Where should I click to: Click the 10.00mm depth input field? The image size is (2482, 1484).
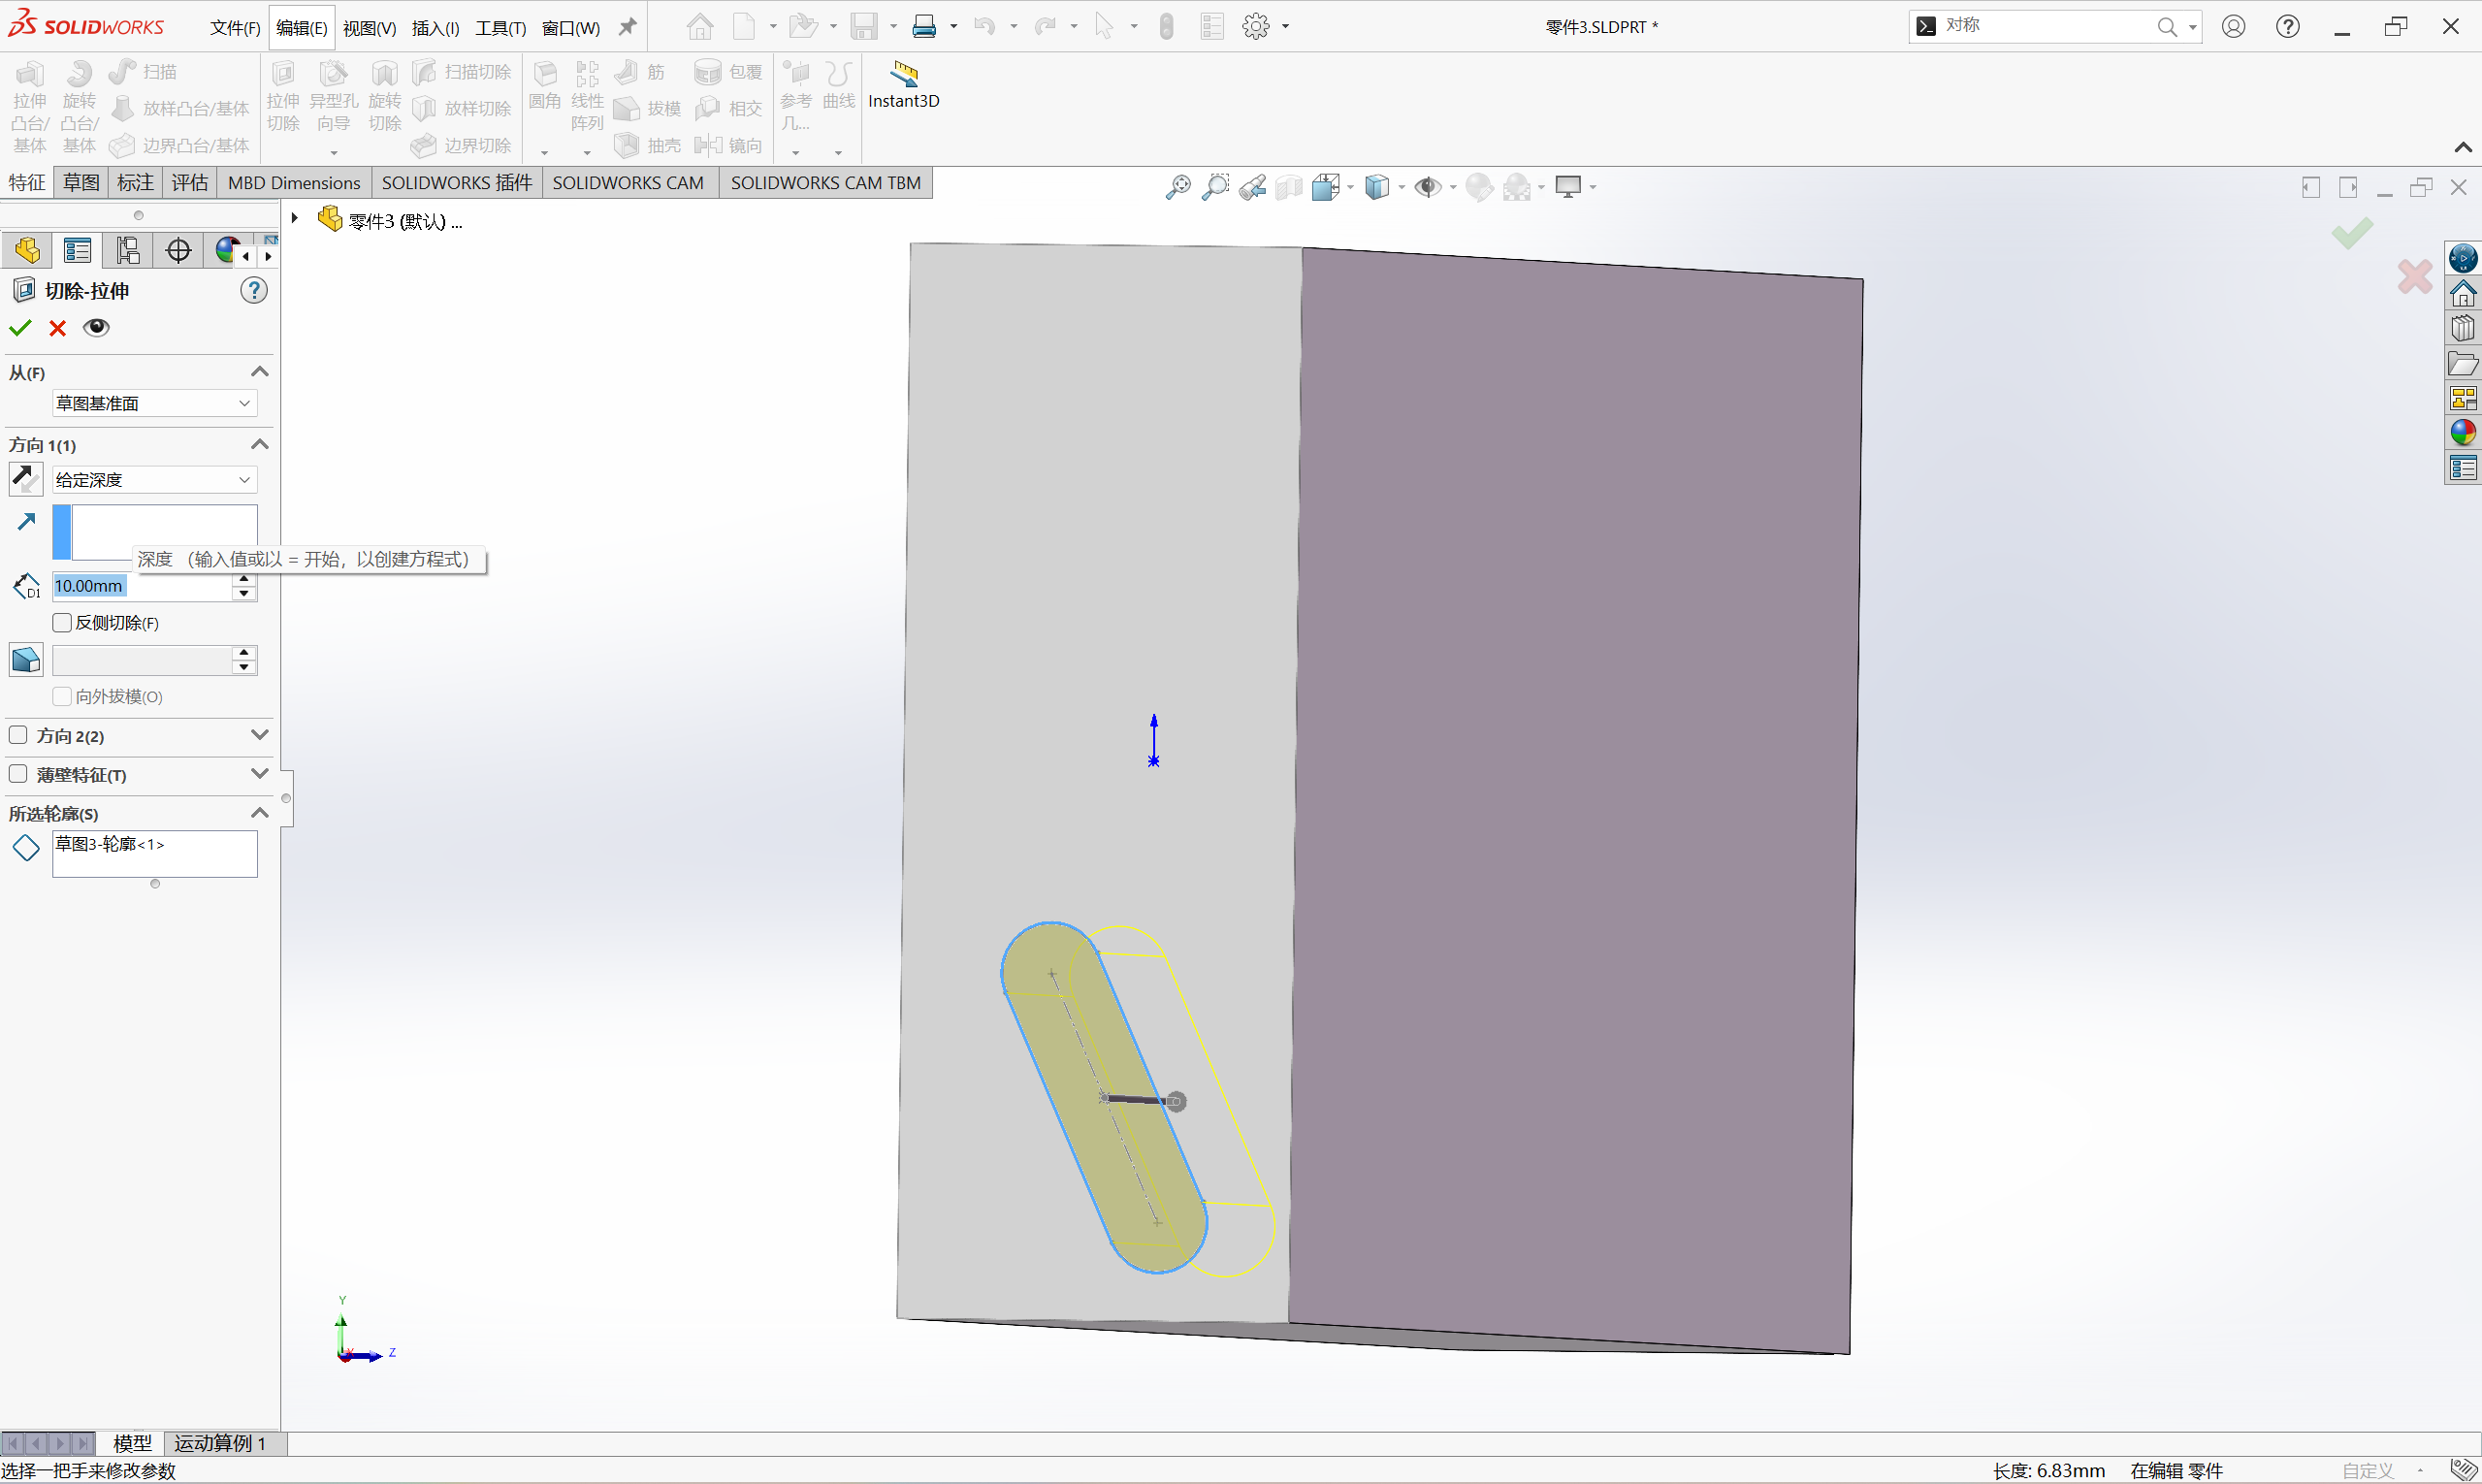click(x=140, y=586)
